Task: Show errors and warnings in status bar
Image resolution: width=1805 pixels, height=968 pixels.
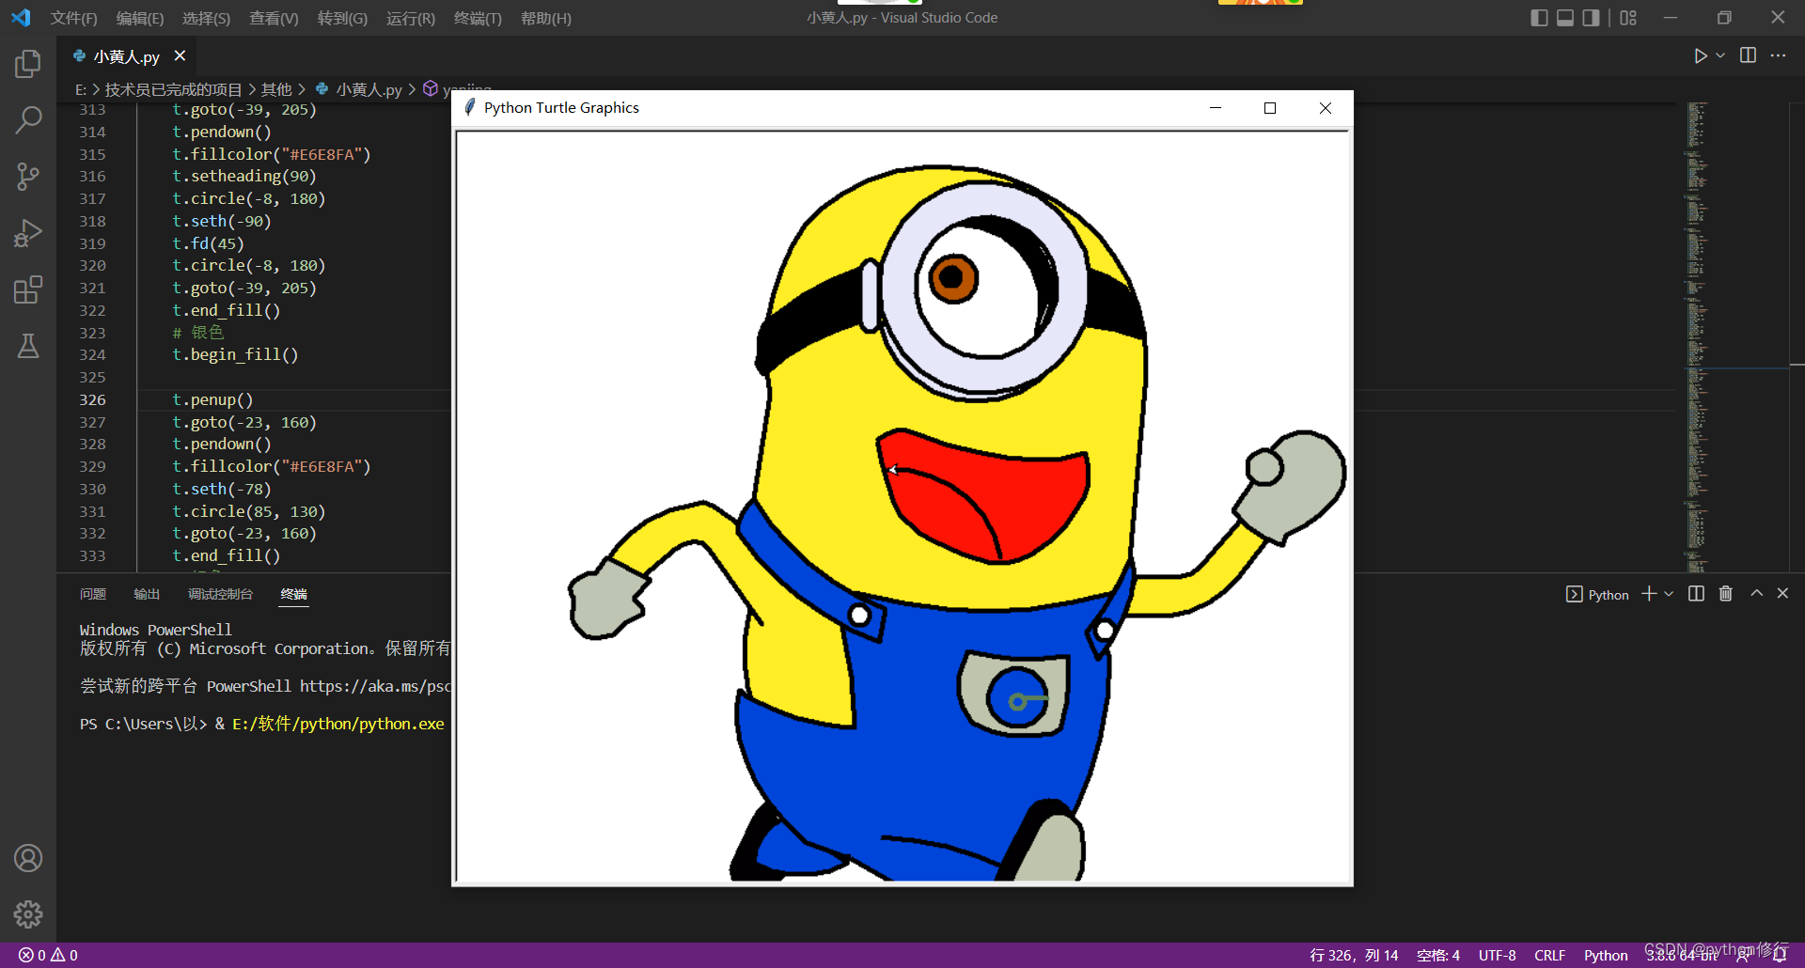Action: 49,955
